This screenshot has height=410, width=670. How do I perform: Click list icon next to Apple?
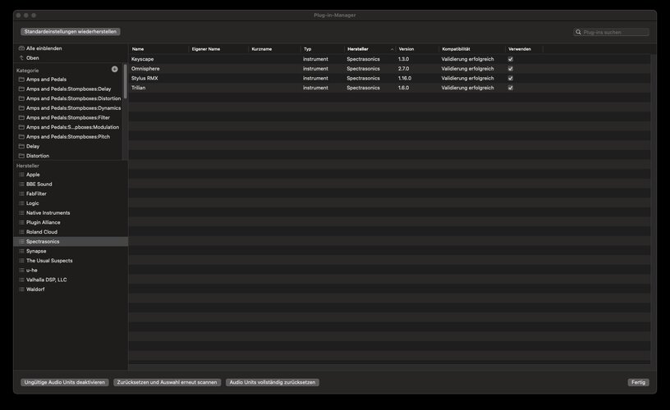[x=21, y=175]
